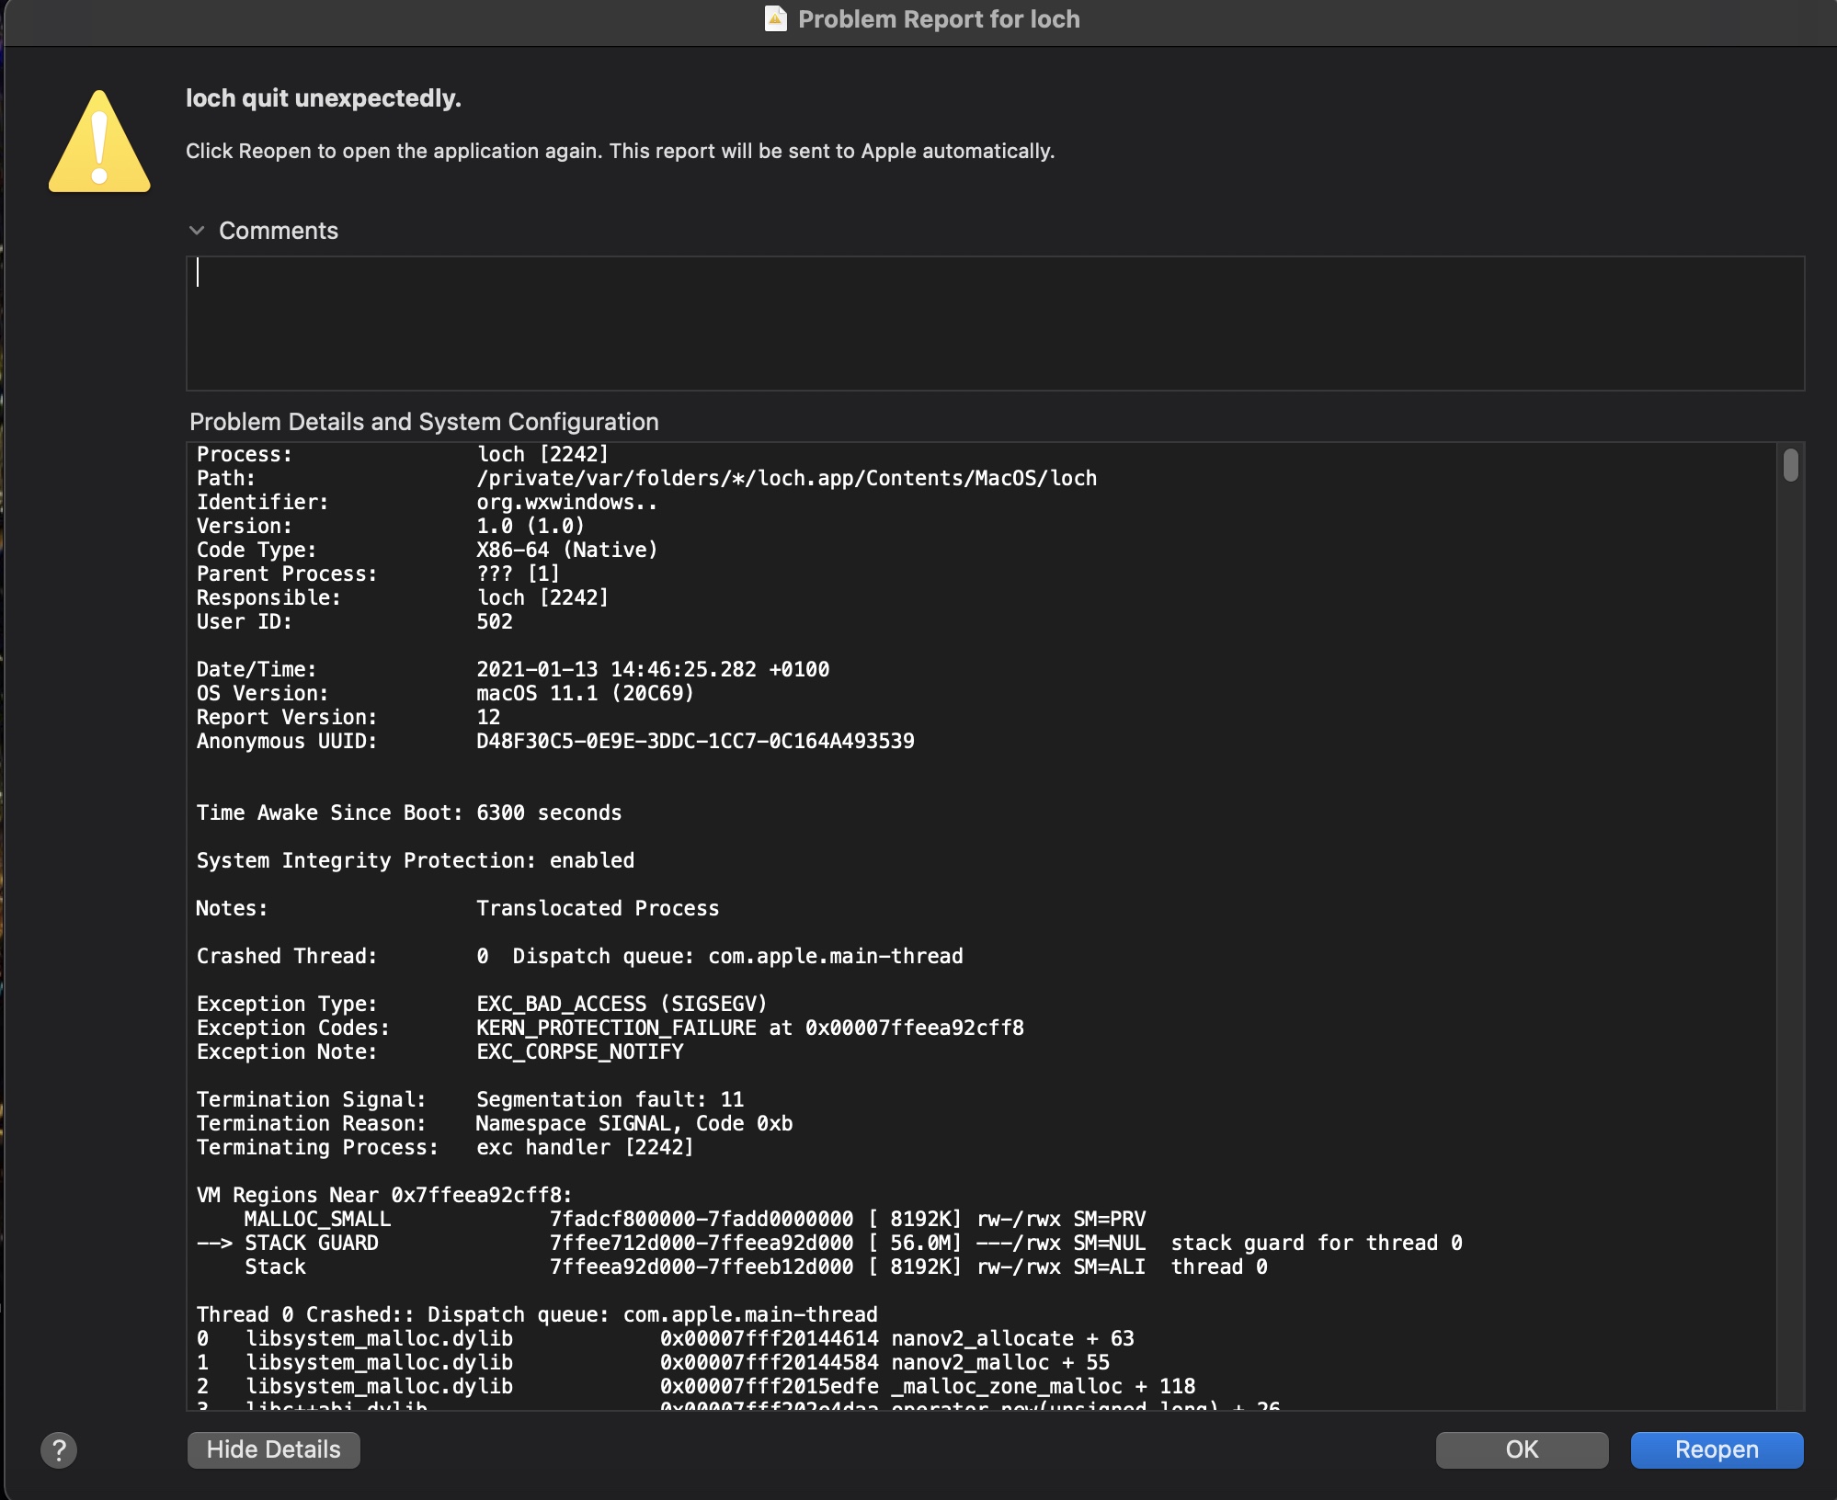The height and width of the screenshot is (1500, 1837).
Task: Click Exception Codes KERN_PROTECTION_FAILURE line
Action: (610, 1028)
